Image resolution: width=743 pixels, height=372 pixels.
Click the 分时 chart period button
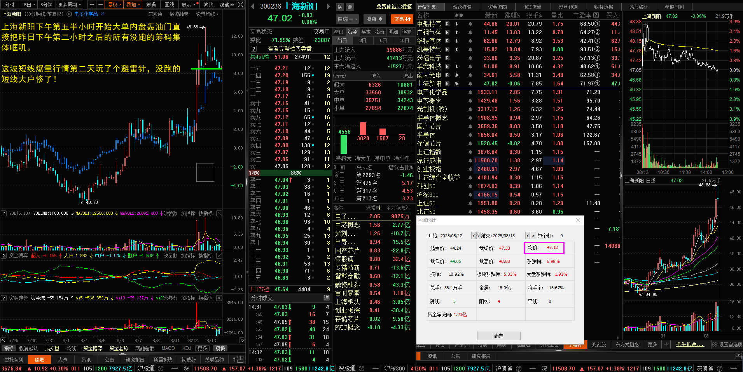(9, 5)
